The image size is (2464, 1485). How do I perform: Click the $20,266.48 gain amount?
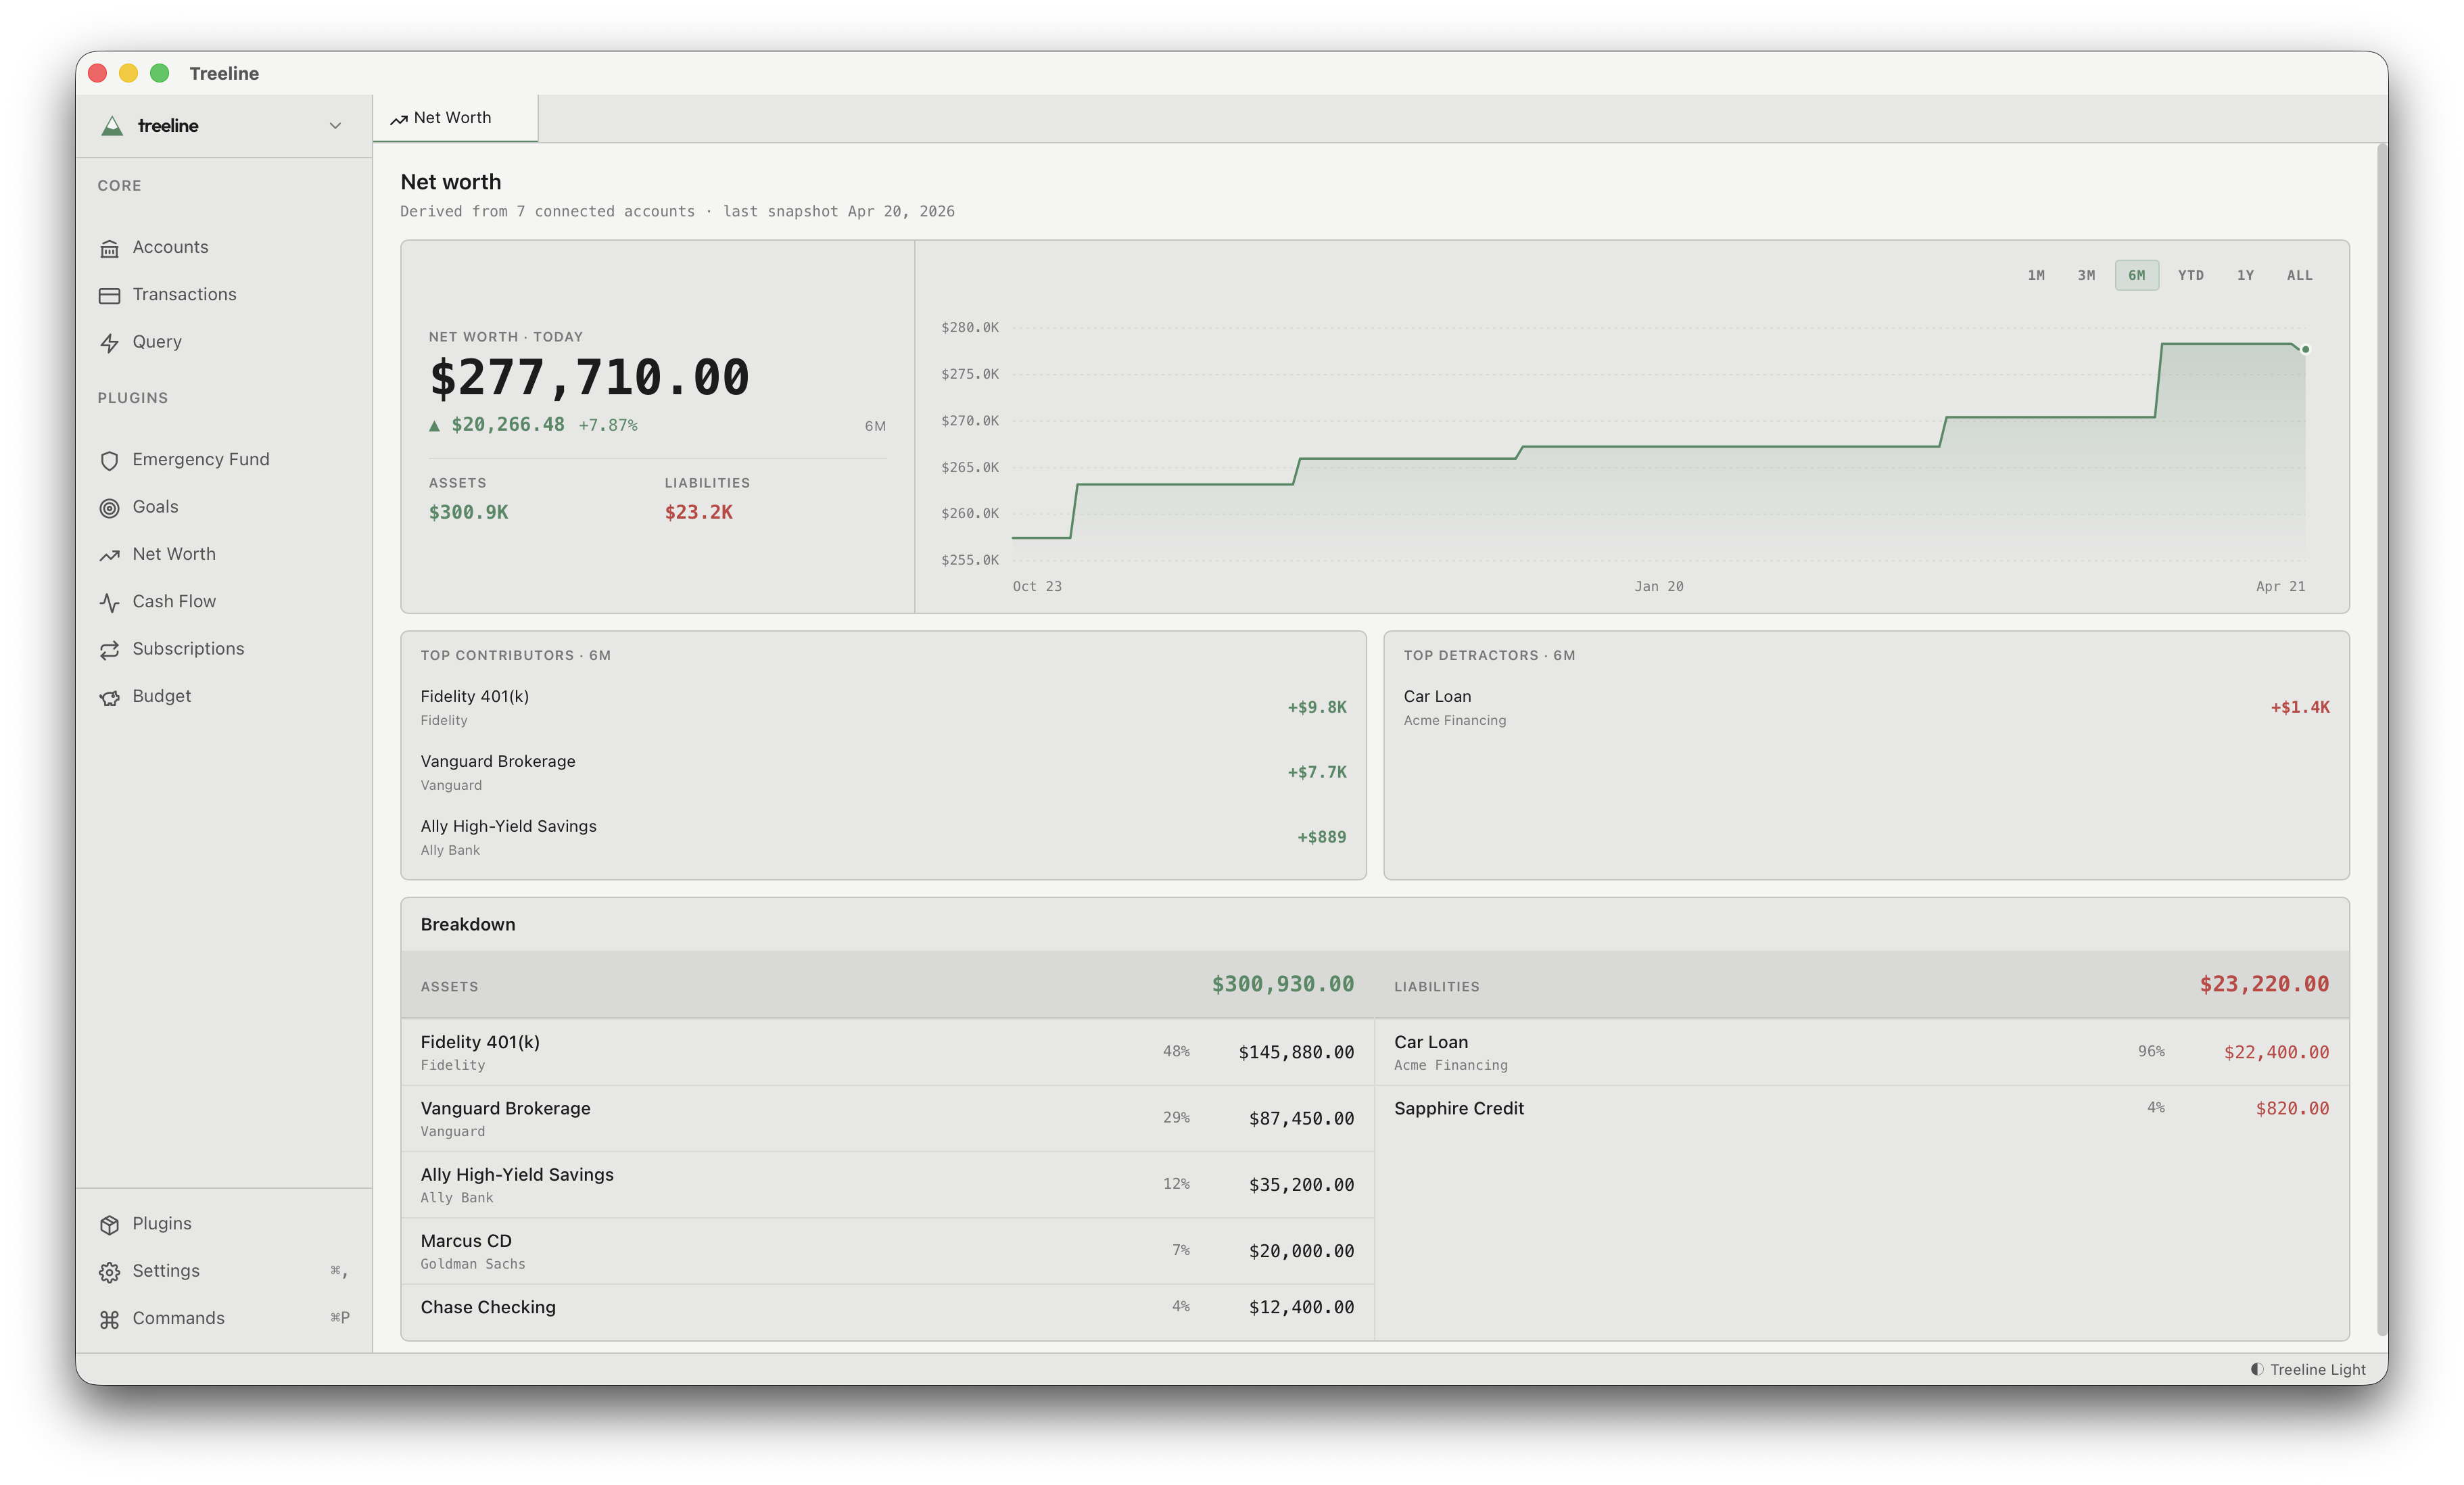coord(508,425)
